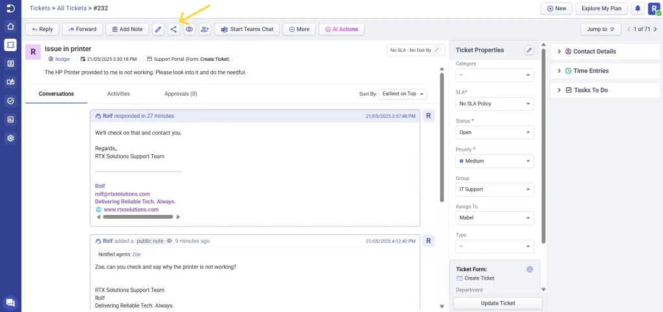Click the public note eye icon

[169, 241]
